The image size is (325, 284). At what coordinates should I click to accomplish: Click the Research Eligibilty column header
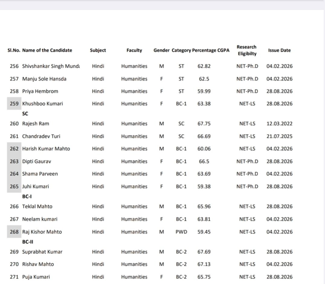247,50
